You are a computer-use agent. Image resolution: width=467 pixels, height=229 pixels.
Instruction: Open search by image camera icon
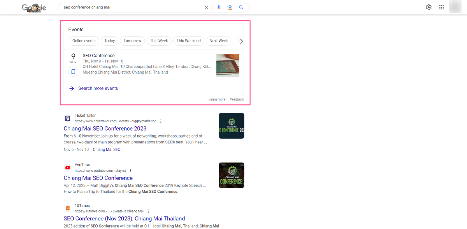click(x=230, y=7)
